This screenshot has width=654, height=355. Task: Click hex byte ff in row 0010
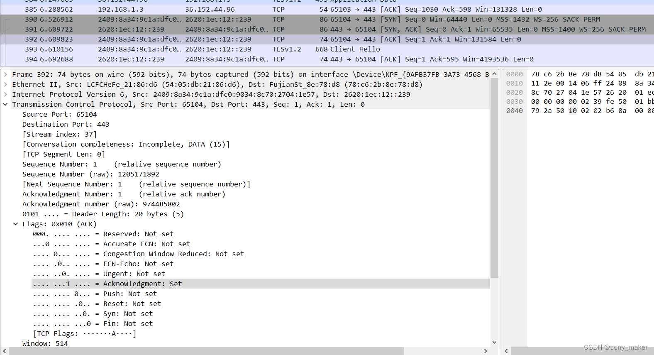598,83
